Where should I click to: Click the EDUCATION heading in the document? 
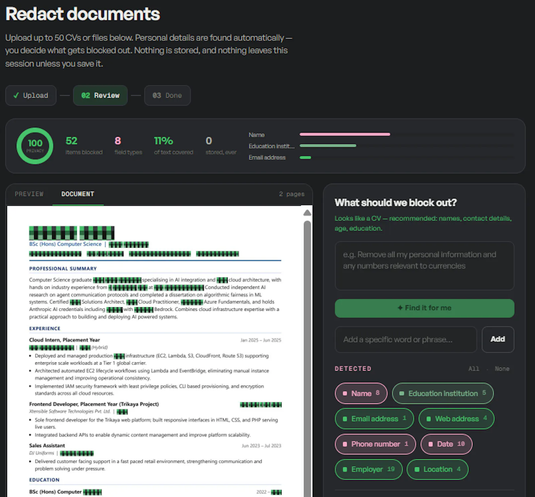click(44, 480)
